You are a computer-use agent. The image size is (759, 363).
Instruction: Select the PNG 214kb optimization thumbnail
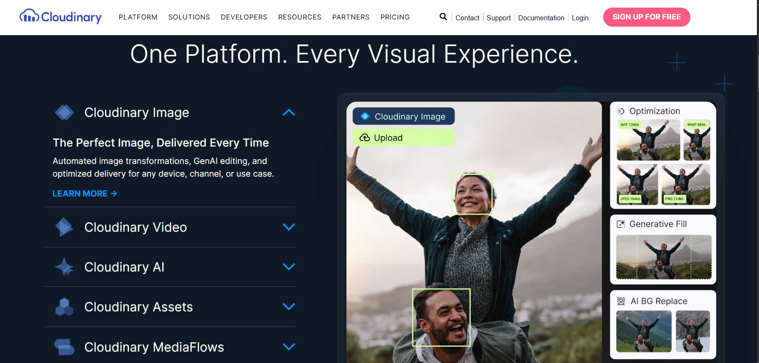coord(686,185)
